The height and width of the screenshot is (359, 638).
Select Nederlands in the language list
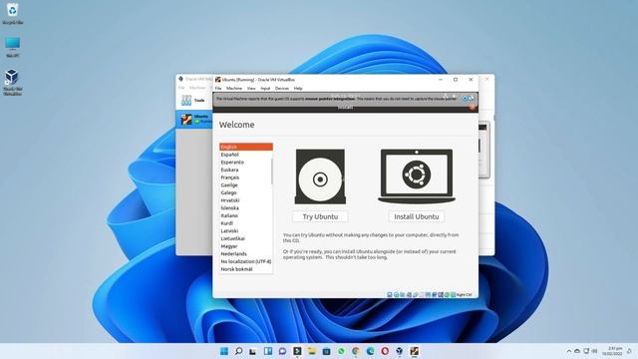coord(246,253)
